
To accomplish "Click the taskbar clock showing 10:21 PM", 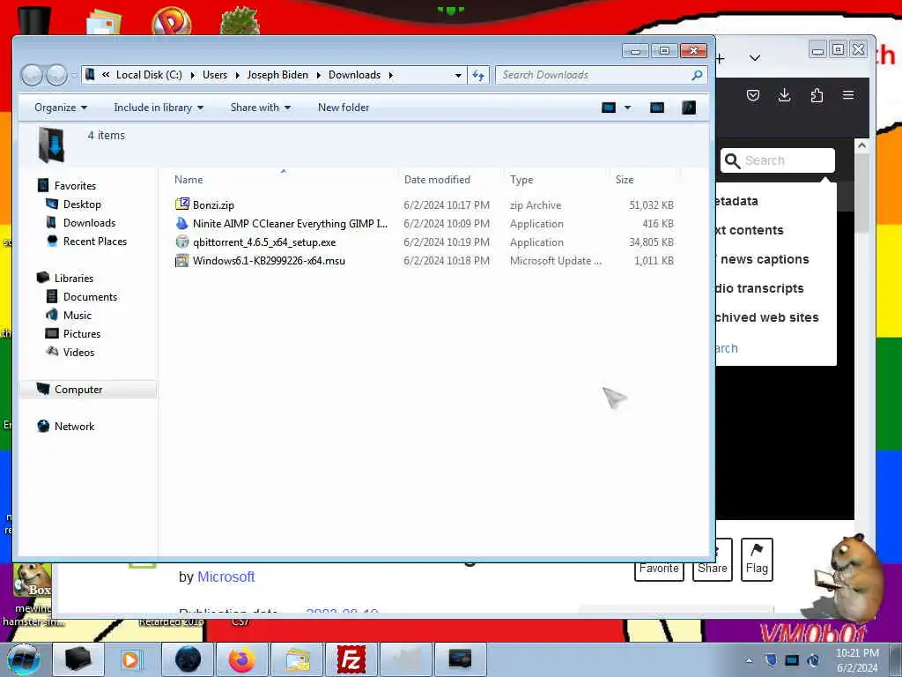I will pos(857,653).
